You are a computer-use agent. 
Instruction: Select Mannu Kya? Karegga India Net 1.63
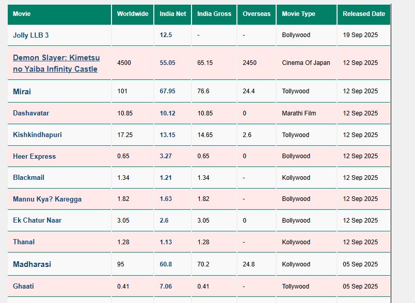point(166,199)
